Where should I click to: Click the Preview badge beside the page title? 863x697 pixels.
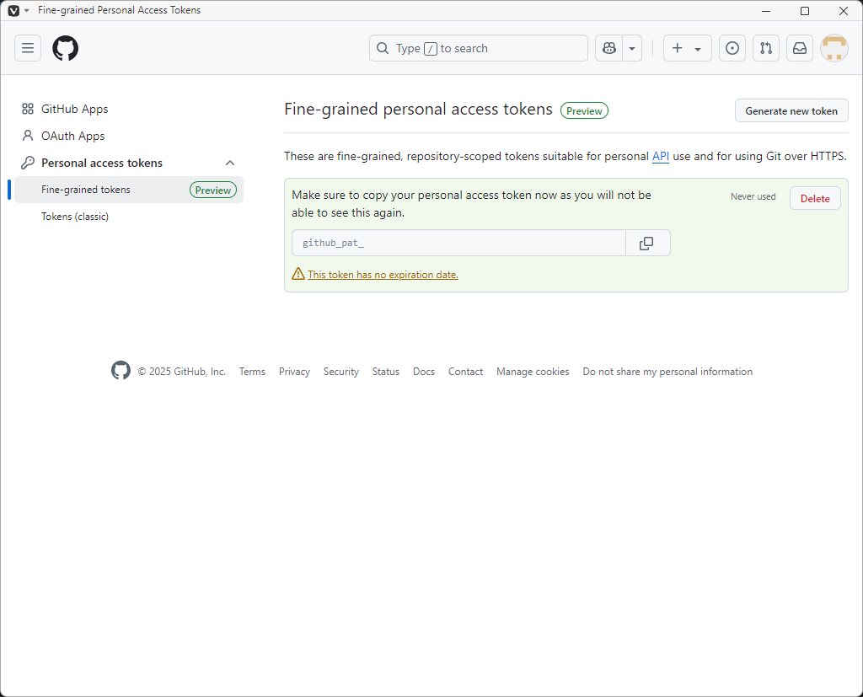pyautogui.click(x=584, y=110)
